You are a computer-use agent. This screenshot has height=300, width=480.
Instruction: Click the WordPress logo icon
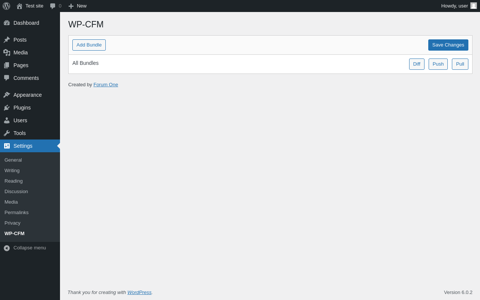6,6
